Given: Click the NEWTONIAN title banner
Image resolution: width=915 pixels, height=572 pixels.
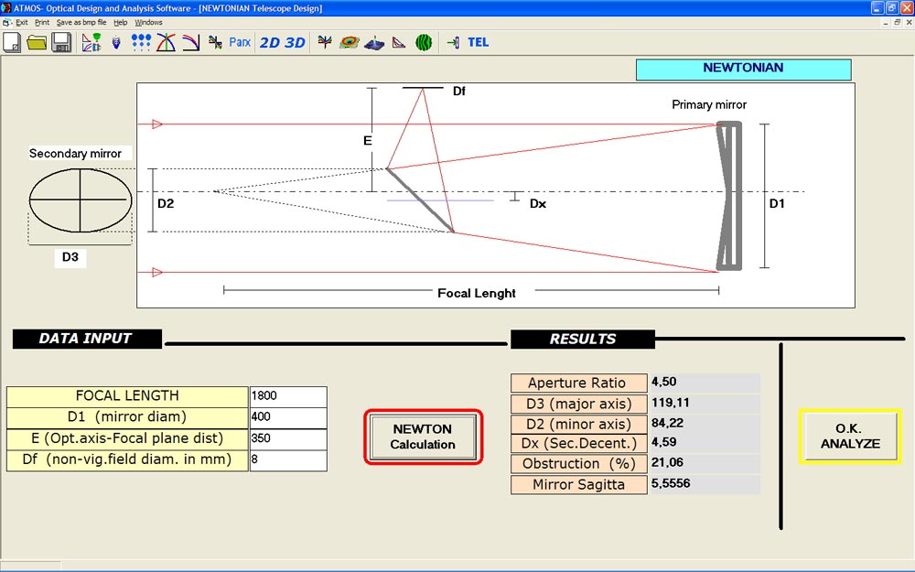Looking at the screenshot, I should [743, 69].
